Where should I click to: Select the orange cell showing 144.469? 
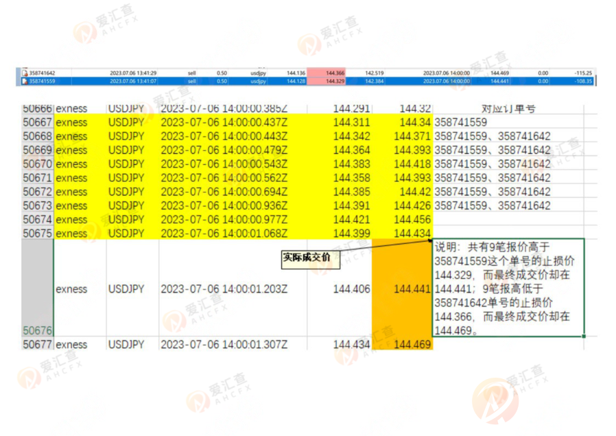pyautogui.click(x=402, y=345)
